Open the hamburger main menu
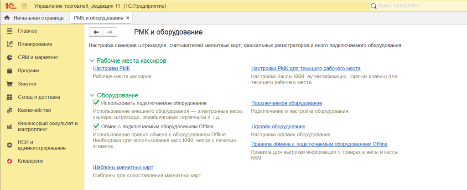The height and width of the screenshot is (190, 467). [25, 6]
